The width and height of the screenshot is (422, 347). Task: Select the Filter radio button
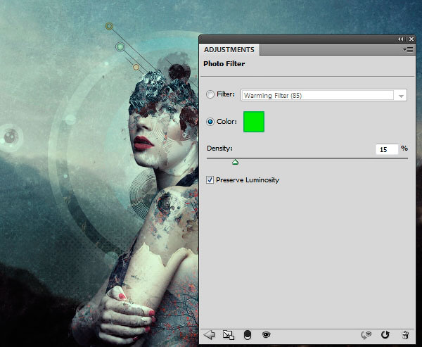click(x=210, y=94)
